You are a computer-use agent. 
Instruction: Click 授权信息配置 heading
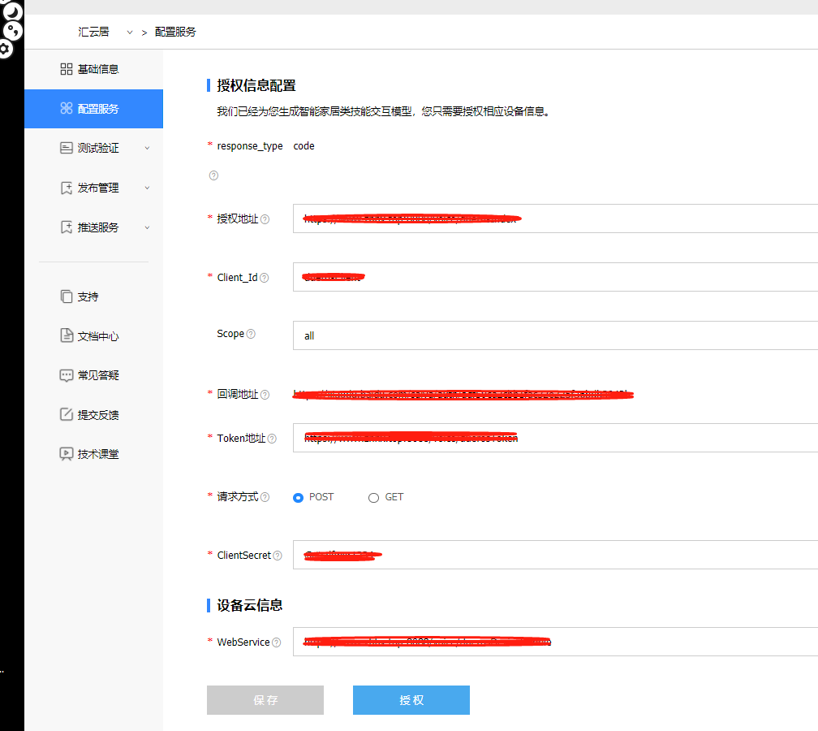tap(256, 85)
